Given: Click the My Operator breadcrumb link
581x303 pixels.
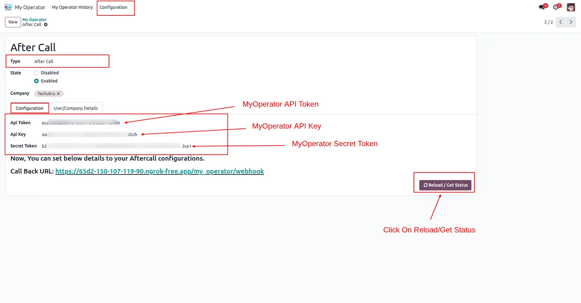Looking at the screenshot, I should (34, 19).
